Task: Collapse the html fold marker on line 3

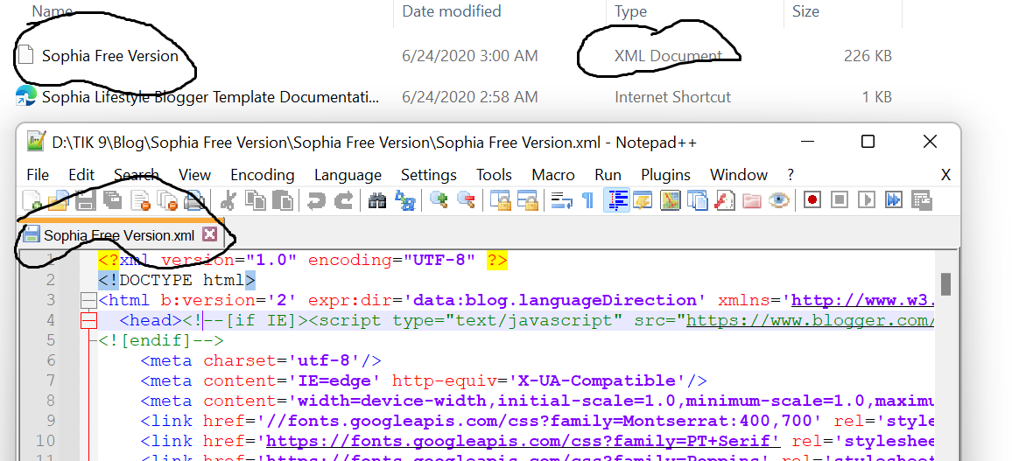Action: point(88,300)
